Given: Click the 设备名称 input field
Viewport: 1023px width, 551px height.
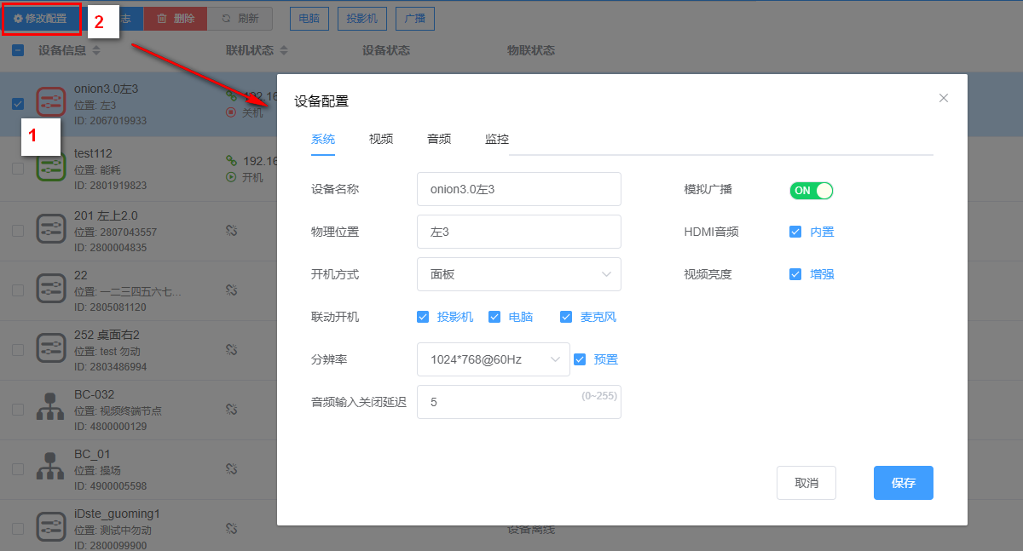Looking at the screenshot, I should click(x=518, y=189).
